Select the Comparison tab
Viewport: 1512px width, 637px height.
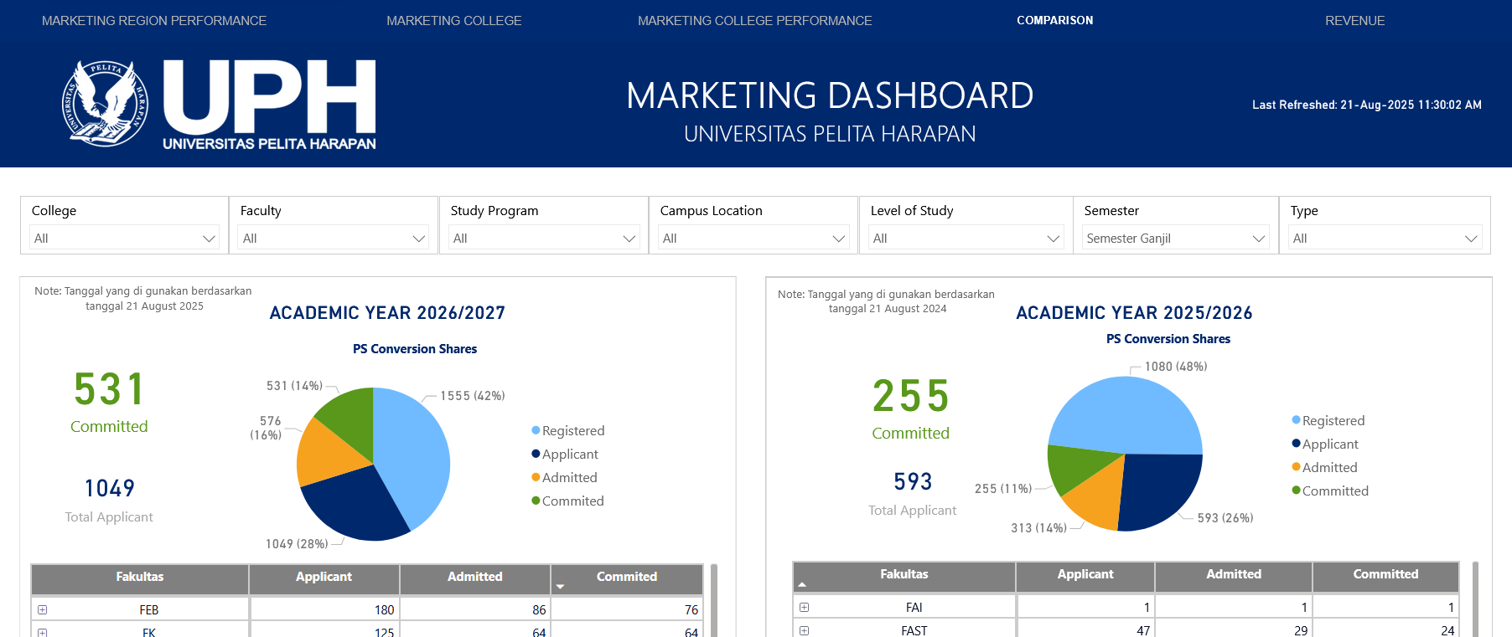point(1054,20)
